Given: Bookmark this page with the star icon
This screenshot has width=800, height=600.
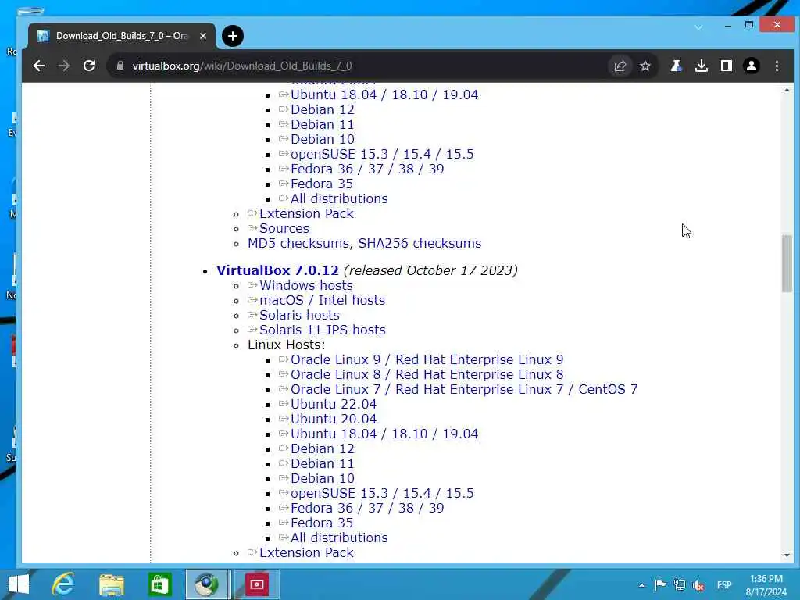Looking at the screenshot, I should [x=645, y=66].
